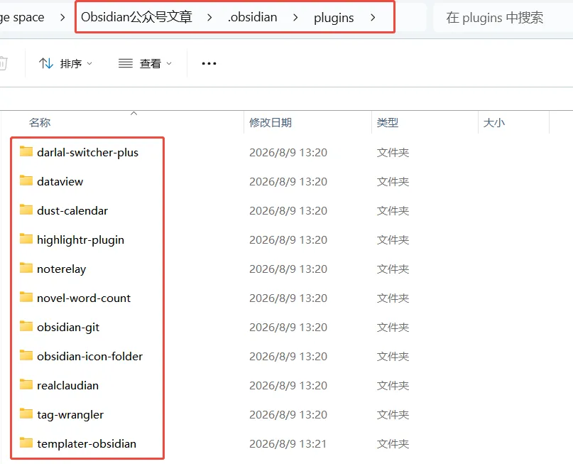Select the obsidian-git folder name
The image size is (573, 464).
tap(68, 328)
